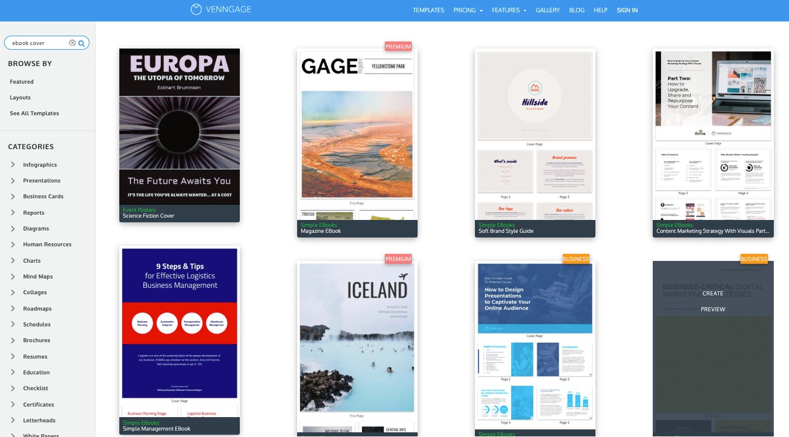Viewport: 789px width, 437px height.
Task: Expand the Certificates category chevron
Action: (x=13, y=405)
